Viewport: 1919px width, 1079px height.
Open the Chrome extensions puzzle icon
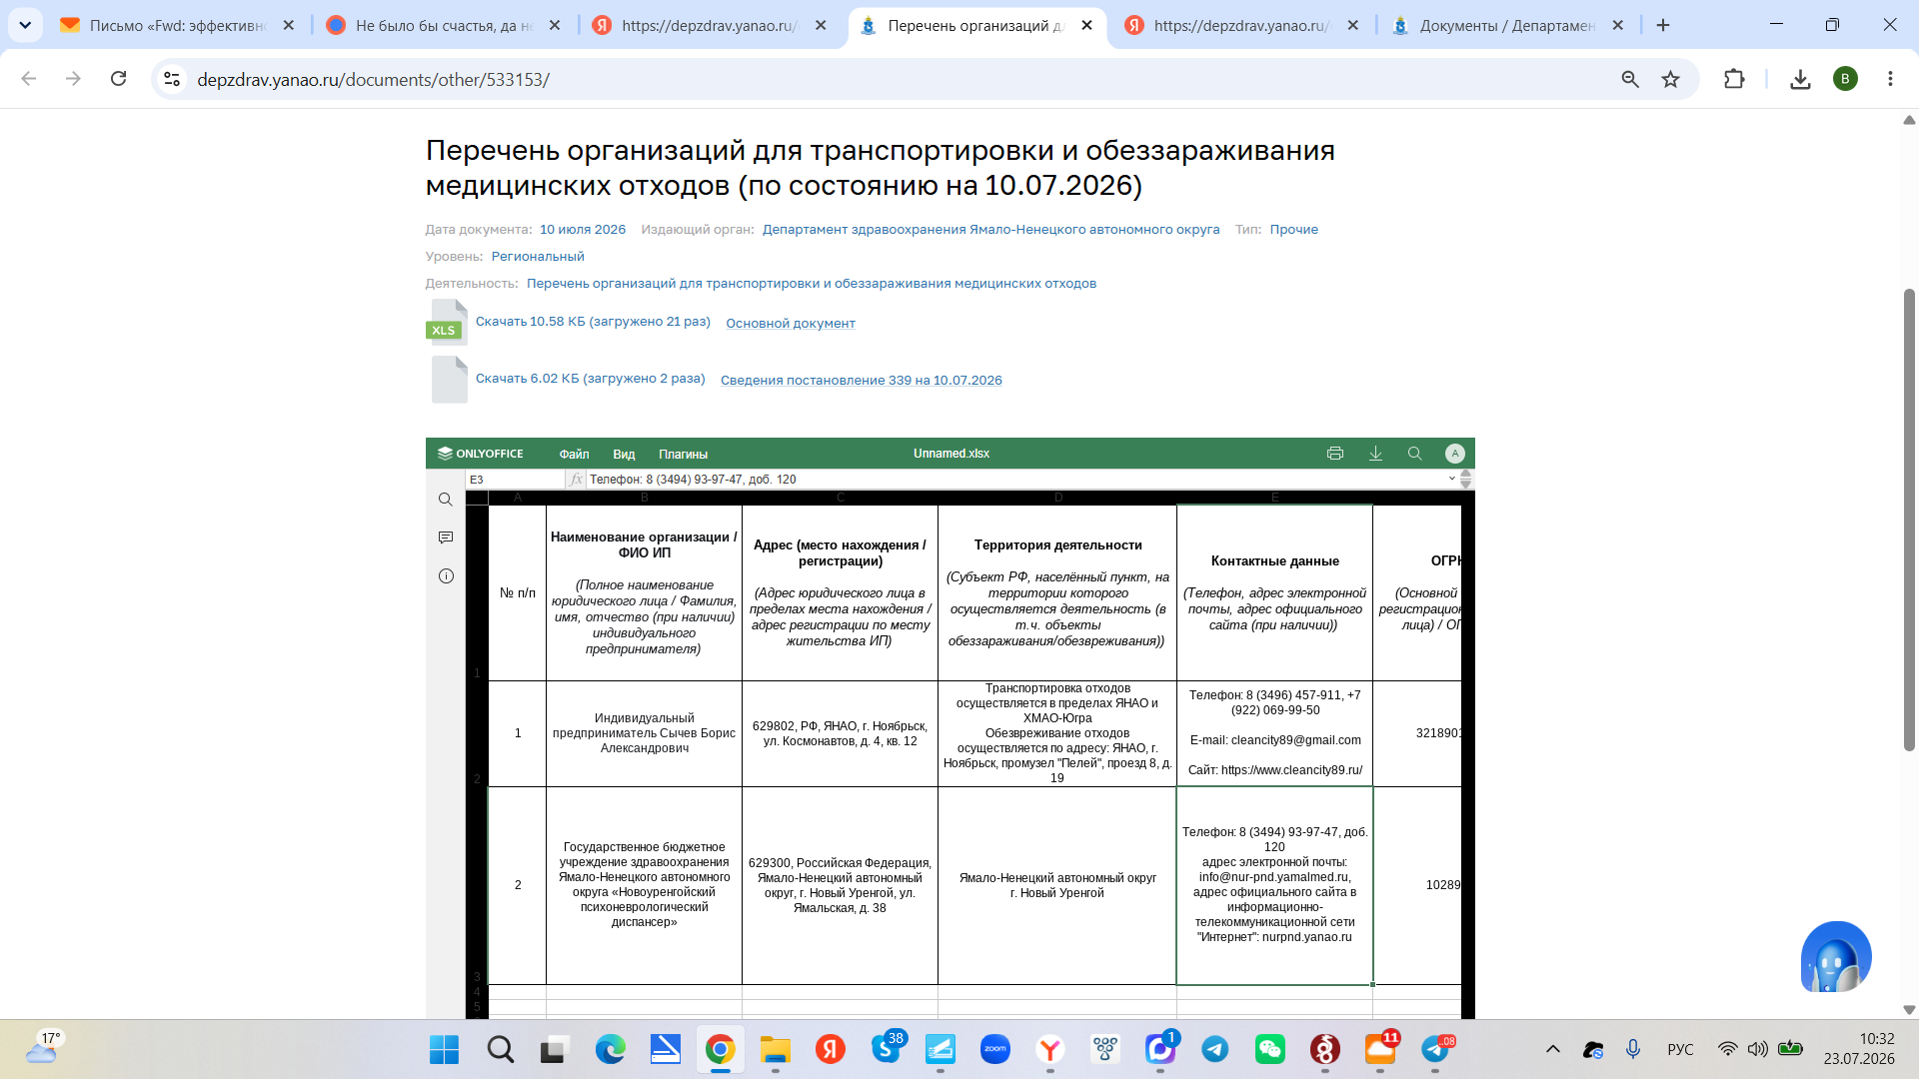(x=1734, y=79)
